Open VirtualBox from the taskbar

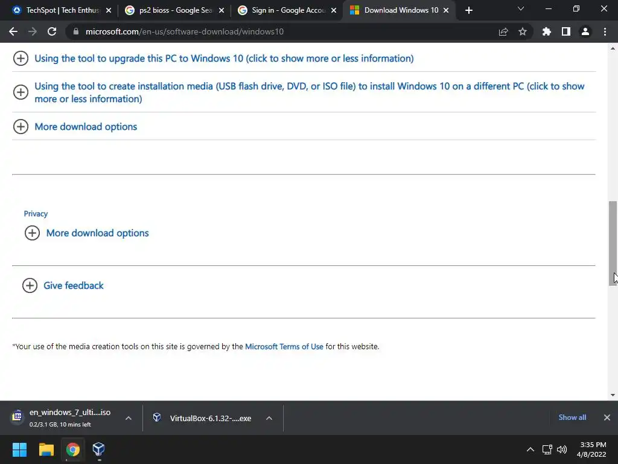click(x=98, y=449)
